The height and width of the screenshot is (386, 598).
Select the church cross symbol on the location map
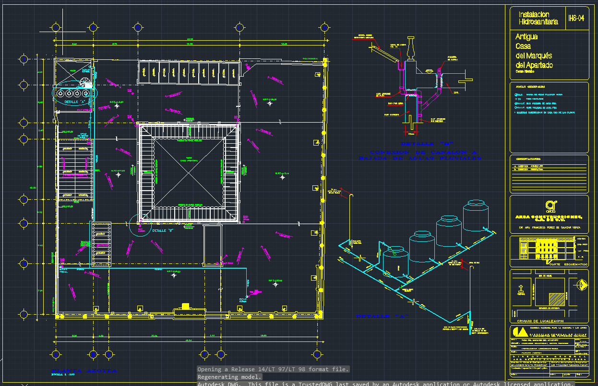[x=521, y=289]
